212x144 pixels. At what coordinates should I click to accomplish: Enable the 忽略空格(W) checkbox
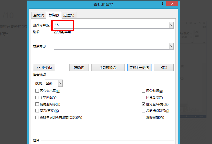point(143,117)
